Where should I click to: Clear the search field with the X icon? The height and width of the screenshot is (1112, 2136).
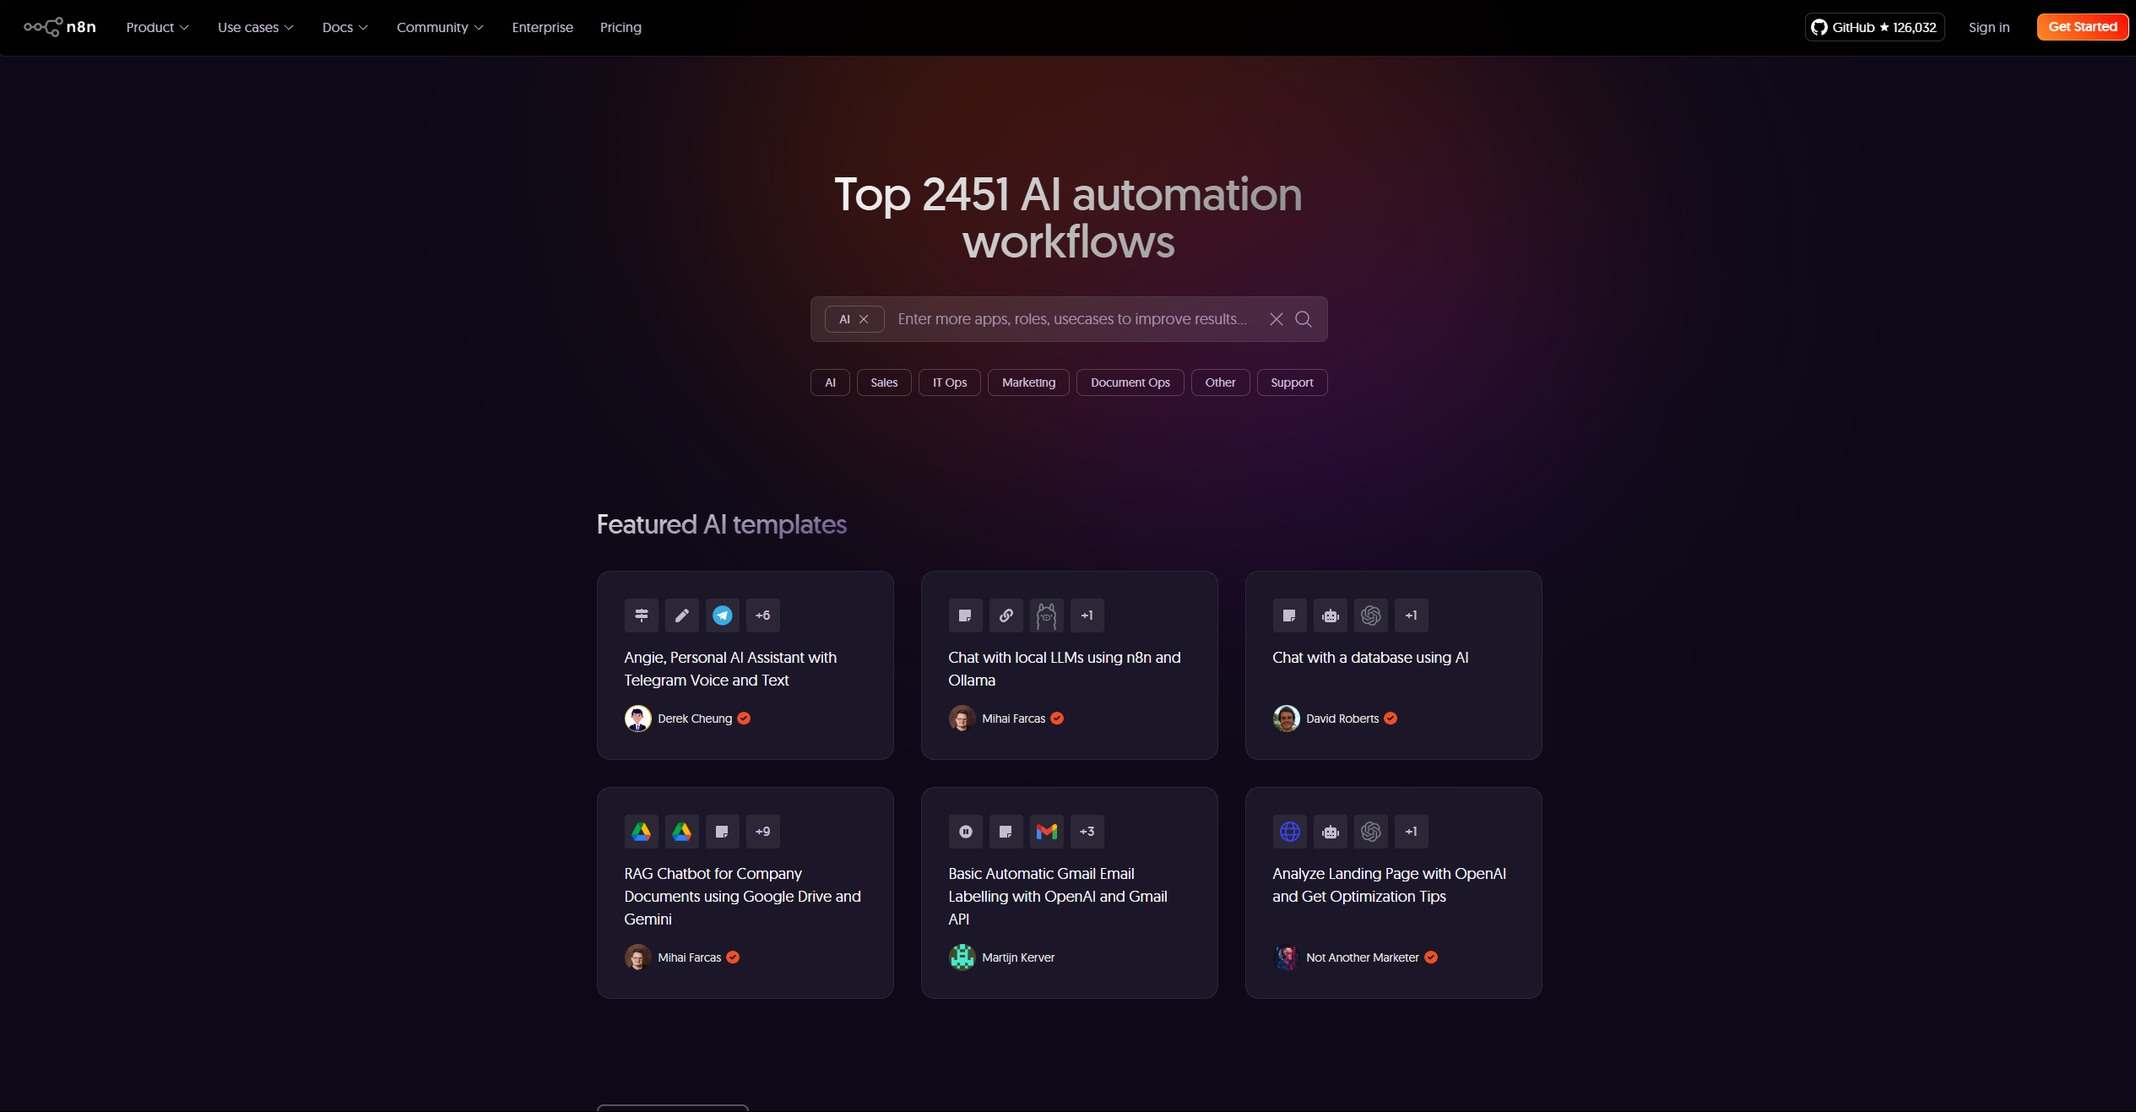[1277, 319]
